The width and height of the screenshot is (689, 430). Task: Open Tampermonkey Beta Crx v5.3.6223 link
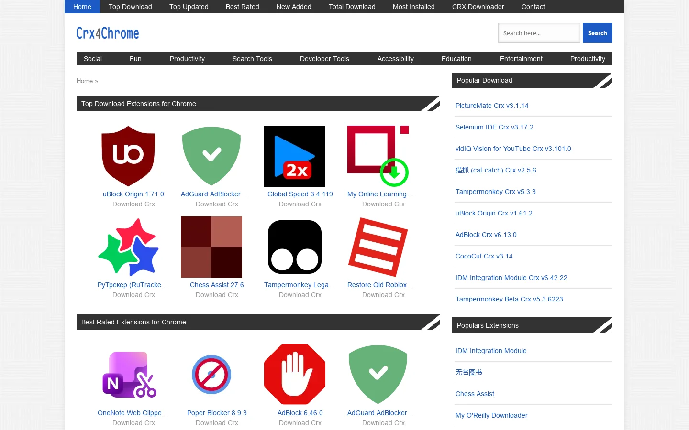pos(509,299)
